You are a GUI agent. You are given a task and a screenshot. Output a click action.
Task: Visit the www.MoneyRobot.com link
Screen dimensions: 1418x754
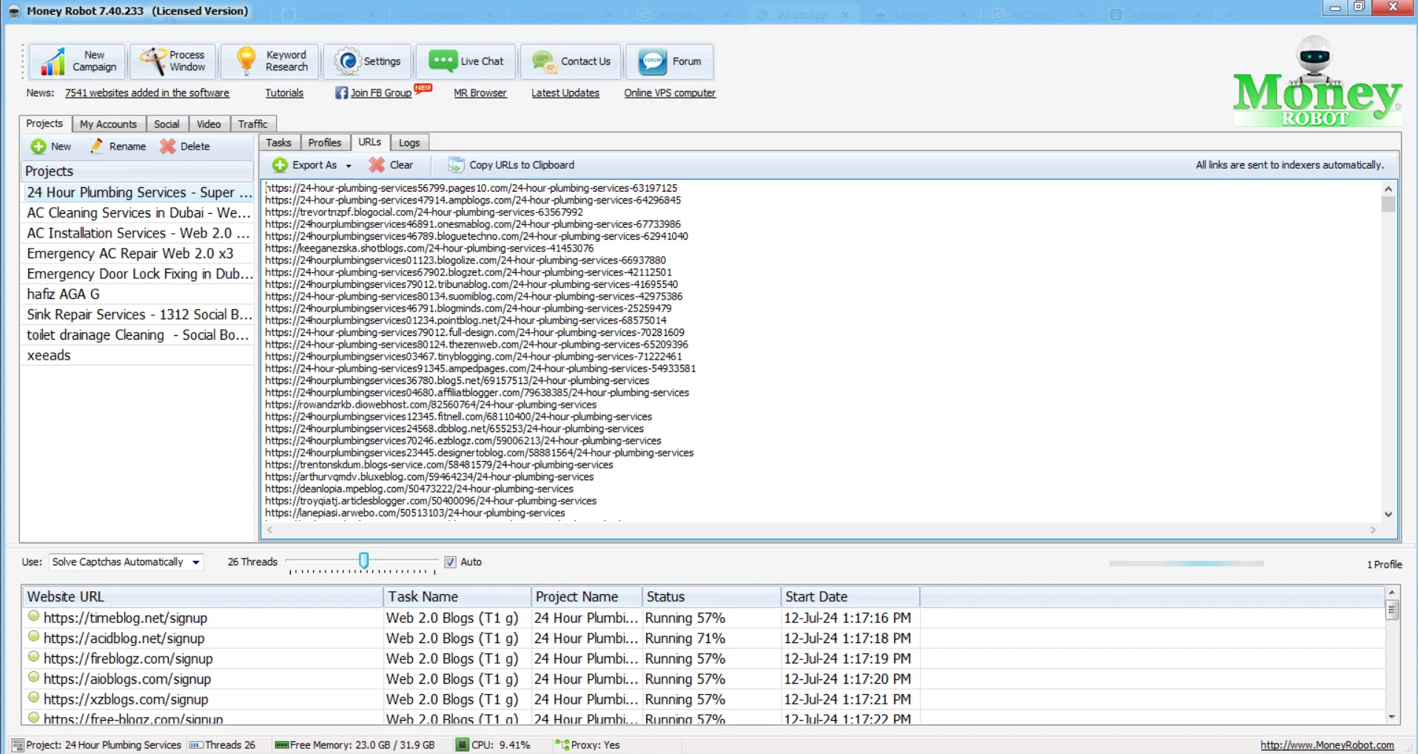1327,745
